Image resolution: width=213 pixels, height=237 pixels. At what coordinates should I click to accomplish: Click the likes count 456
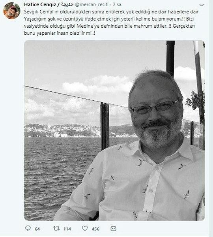95,229
